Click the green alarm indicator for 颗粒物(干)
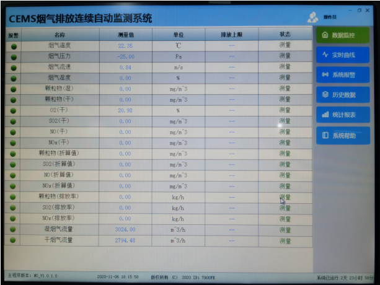The height and width of the screenshot is (285, 380). pyautogui.click(x=14, y=100)
